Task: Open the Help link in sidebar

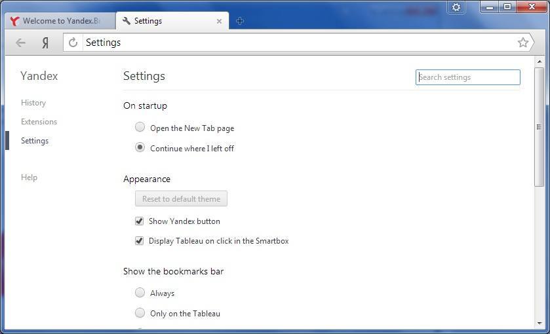Action: pyautogui.click(x=29, y=177)
